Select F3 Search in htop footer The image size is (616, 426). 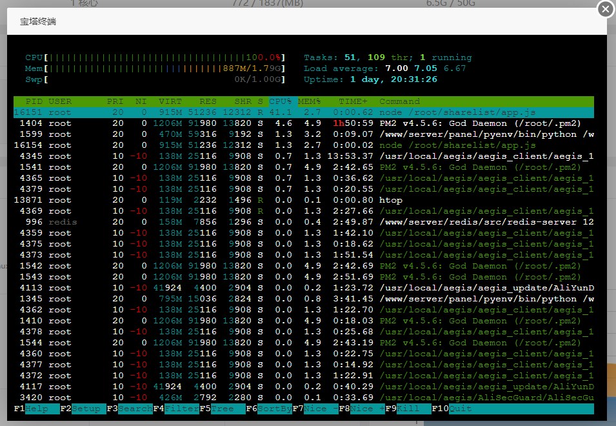pyautogui.click(x=130, y=409)
